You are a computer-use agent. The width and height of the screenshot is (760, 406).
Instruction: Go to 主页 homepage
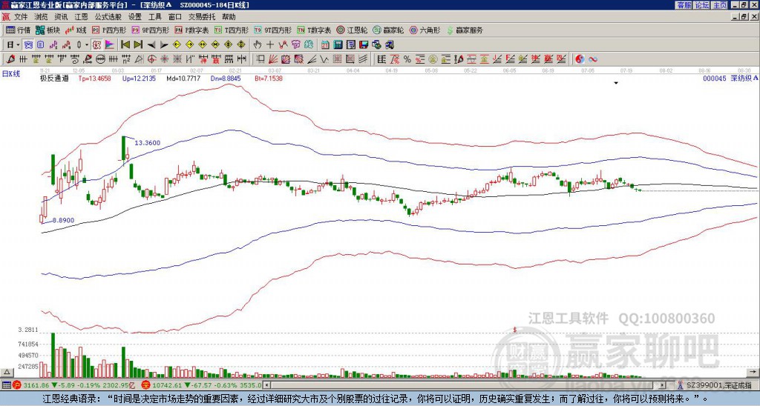[720, 5]
